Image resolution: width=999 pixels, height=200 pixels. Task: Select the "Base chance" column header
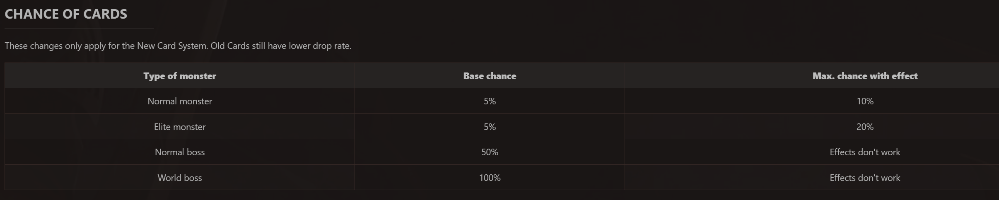pos(490,76)
